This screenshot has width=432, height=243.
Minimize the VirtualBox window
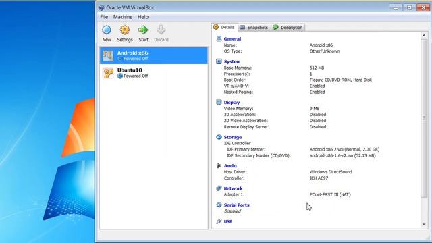coord(396,7)
